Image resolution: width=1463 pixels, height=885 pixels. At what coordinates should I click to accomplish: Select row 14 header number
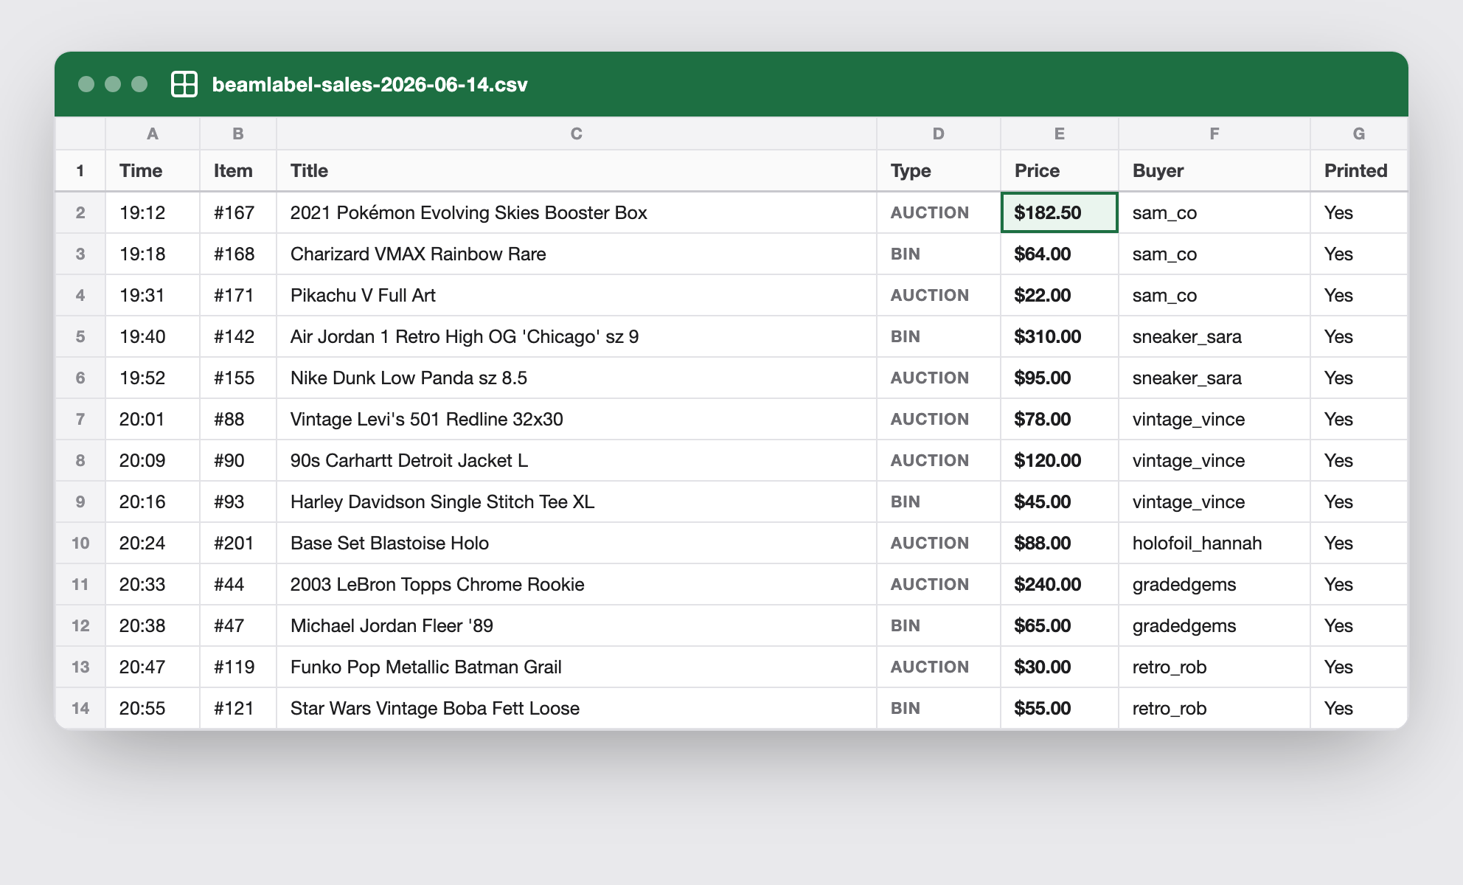click(x=80, y=708)
